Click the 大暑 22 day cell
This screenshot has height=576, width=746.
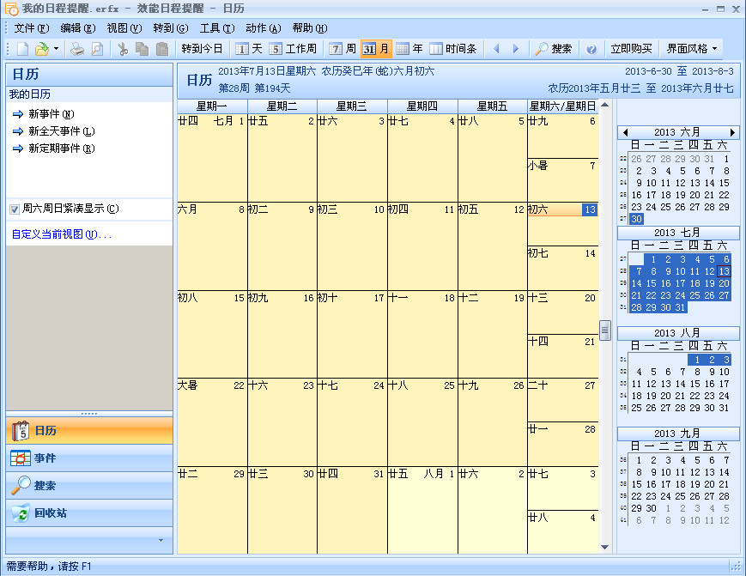212,422
